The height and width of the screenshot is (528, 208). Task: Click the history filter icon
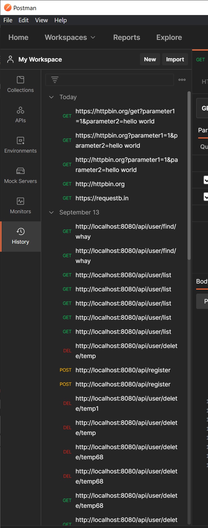pyautogui.click(x=55, y=80)
